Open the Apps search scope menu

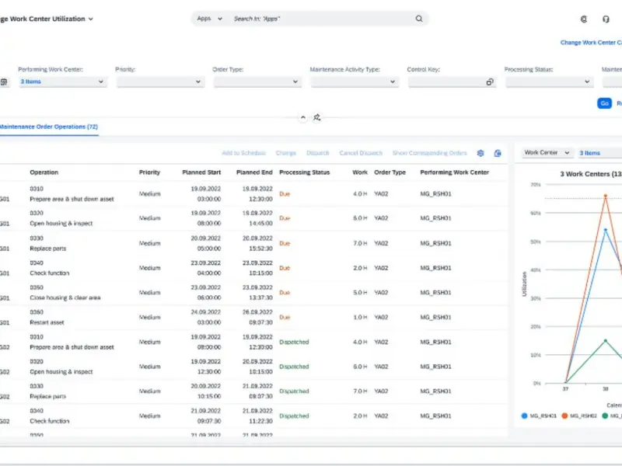click(209, 19)
